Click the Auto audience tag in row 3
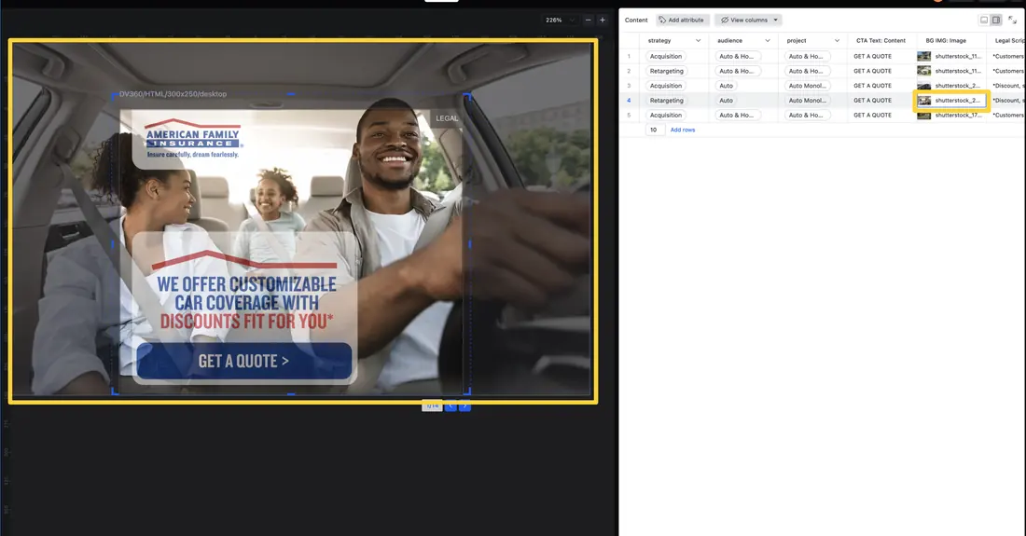The height and width of the screenshot is (536, 1026). (727, 86)
